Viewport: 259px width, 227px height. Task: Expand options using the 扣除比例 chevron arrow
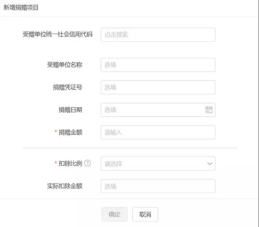(210, 164)
